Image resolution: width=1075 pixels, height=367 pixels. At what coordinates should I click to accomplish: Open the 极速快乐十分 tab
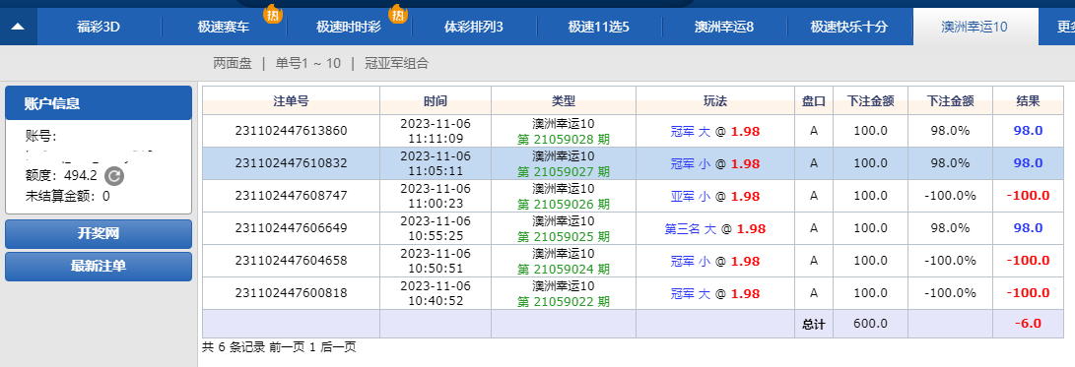849,27
